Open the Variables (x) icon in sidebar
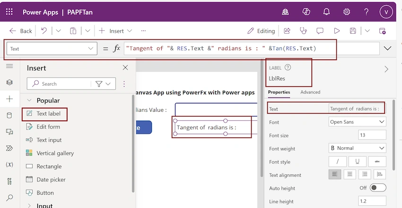This screenshot has width=402, height=208. click(9, 164)
